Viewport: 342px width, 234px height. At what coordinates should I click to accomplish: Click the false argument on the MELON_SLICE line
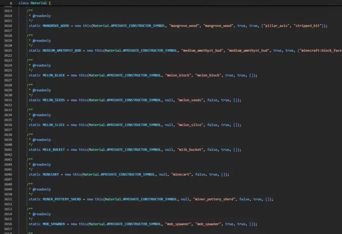(x=212, y=125)
